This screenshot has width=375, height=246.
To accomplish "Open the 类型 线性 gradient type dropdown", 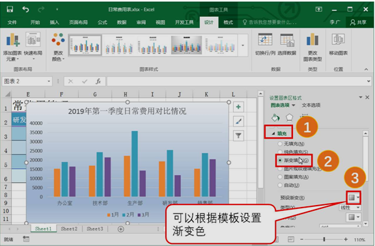I will click(x=350, y=208).
